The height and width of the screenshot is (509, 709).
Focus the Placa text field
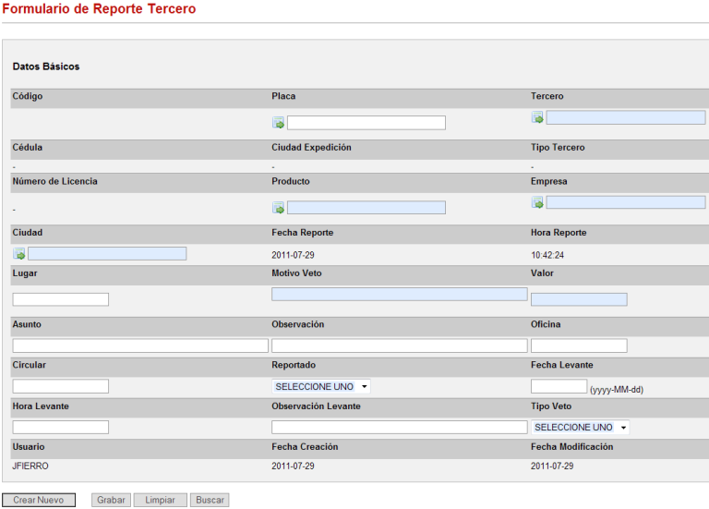(x=366, y=123)
